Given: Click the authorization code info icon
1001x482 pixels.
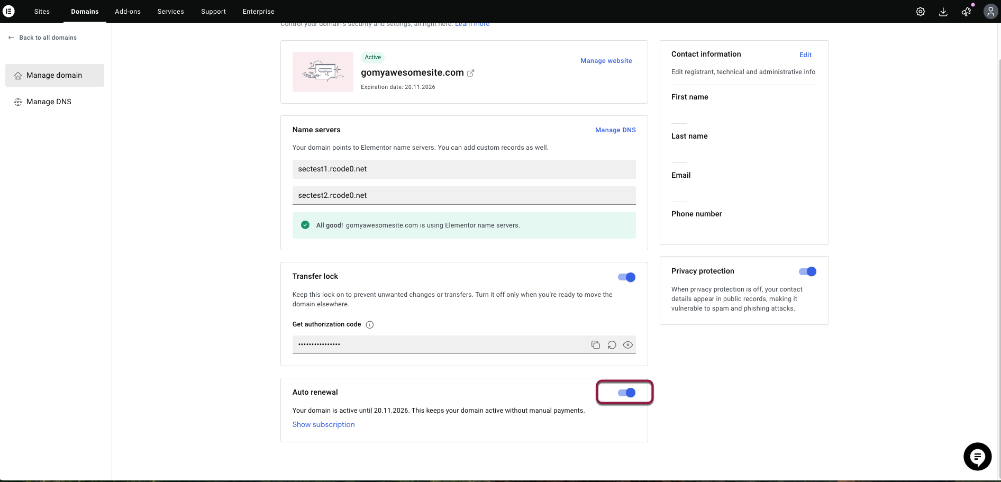Looking at the screenshot, I should coord(370,325).
